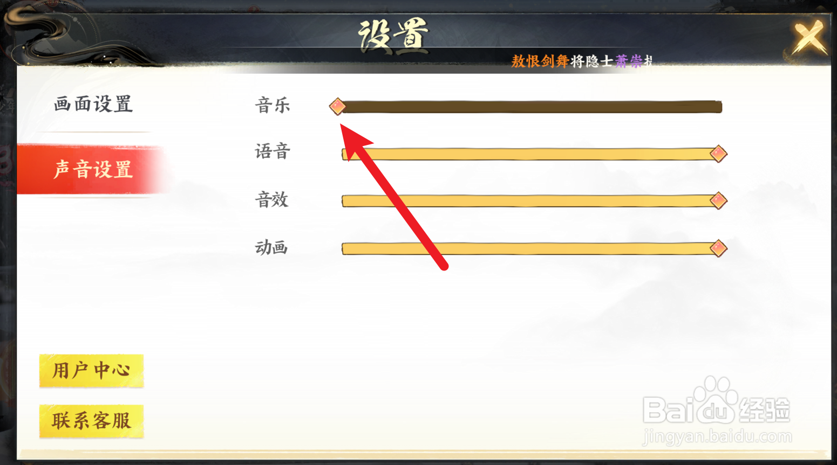Viewport: 837px width, 465px height.
Task: Click the 语音 slider diamond handle
Action: point(718,154)
